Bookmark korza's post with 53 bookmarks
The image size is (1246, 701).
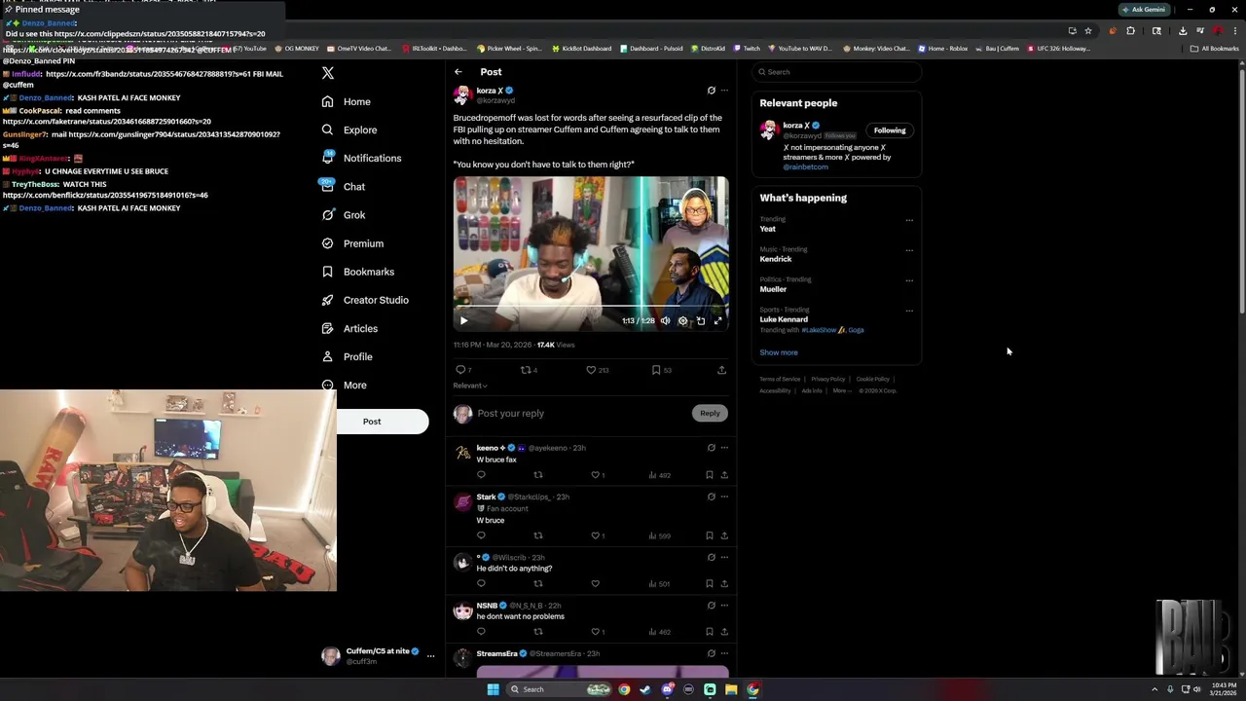[x=656, y=370]
